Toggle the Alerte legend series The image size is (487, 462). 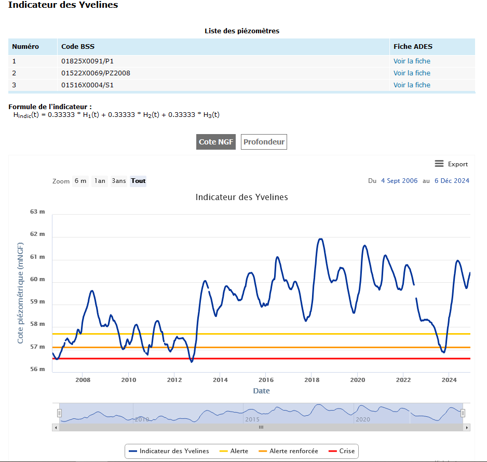[234, 451]
